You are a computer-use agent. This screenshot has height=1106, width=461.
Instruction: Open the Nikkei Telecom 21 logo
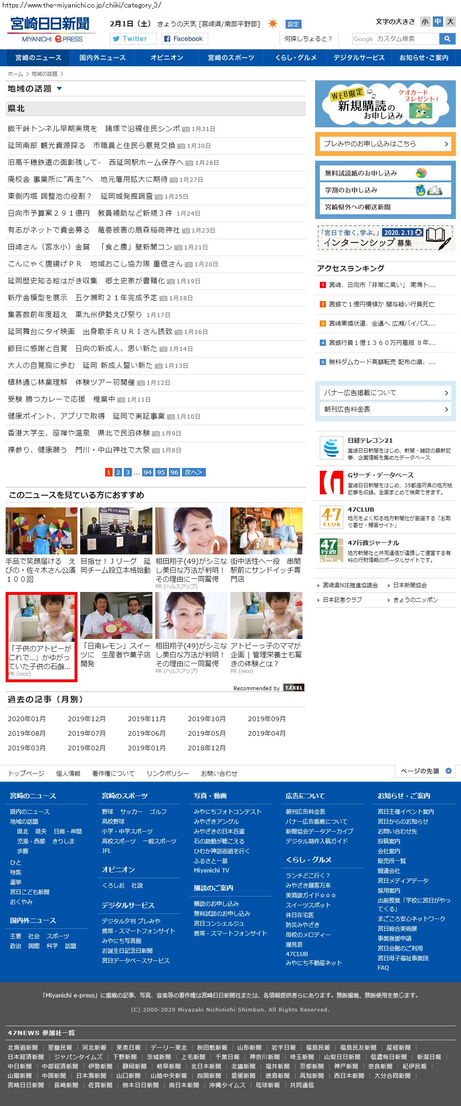click(x=331, y=447)
